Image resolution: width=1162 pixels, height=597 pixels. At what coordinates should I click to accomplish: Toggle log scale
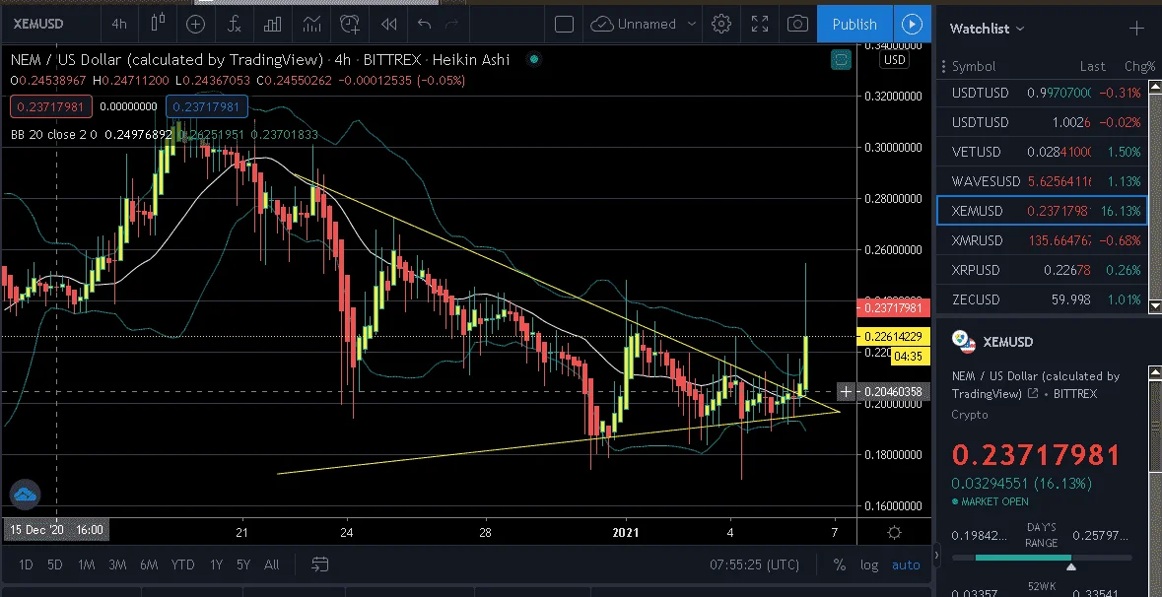coord(869,564)
